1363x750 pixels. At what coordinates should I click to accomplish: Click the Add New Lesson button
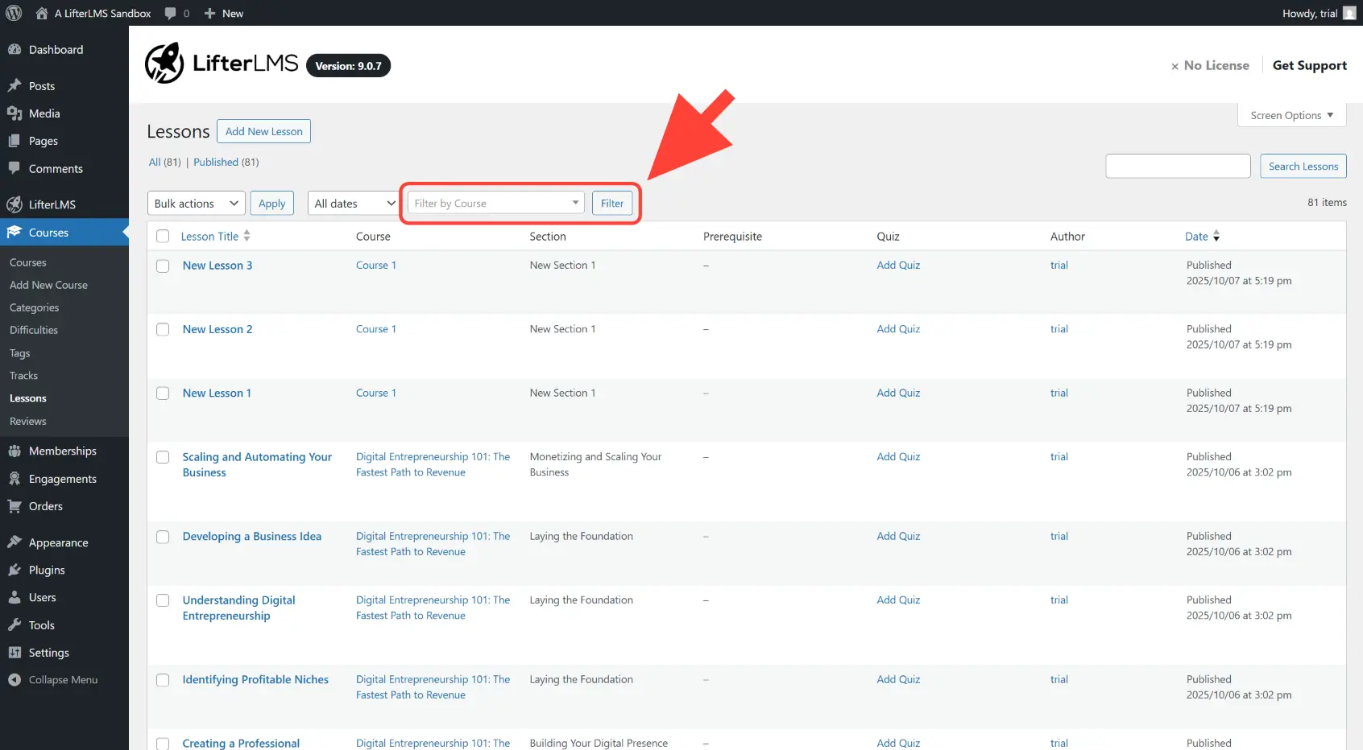263,130
